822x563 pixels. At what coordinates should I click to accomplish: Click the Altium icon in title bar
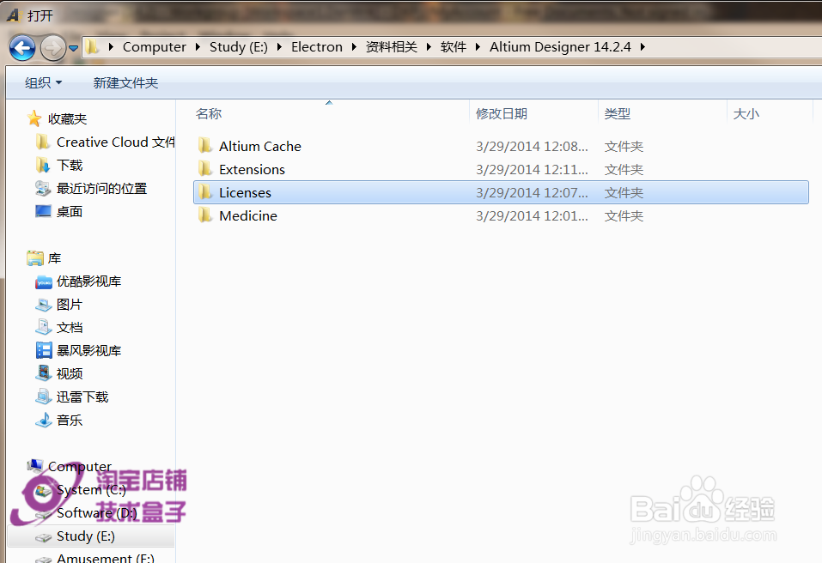(13, 15)
